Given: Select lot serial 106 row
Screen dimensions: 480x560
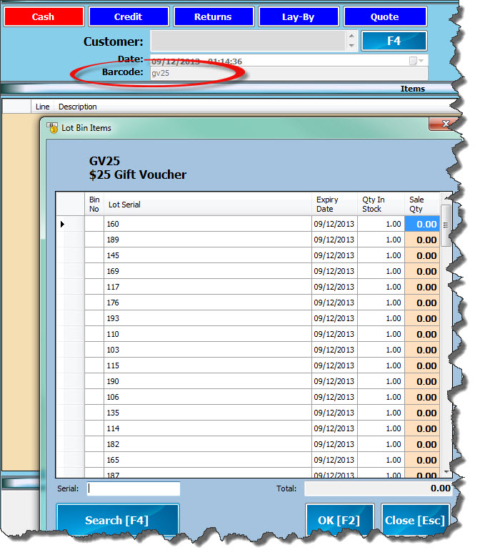Looking at the screenshot, I should pos(247,397).
